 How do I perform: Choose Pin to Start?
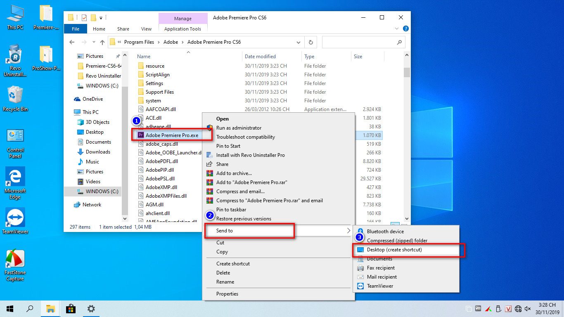(x=228, y=146)
